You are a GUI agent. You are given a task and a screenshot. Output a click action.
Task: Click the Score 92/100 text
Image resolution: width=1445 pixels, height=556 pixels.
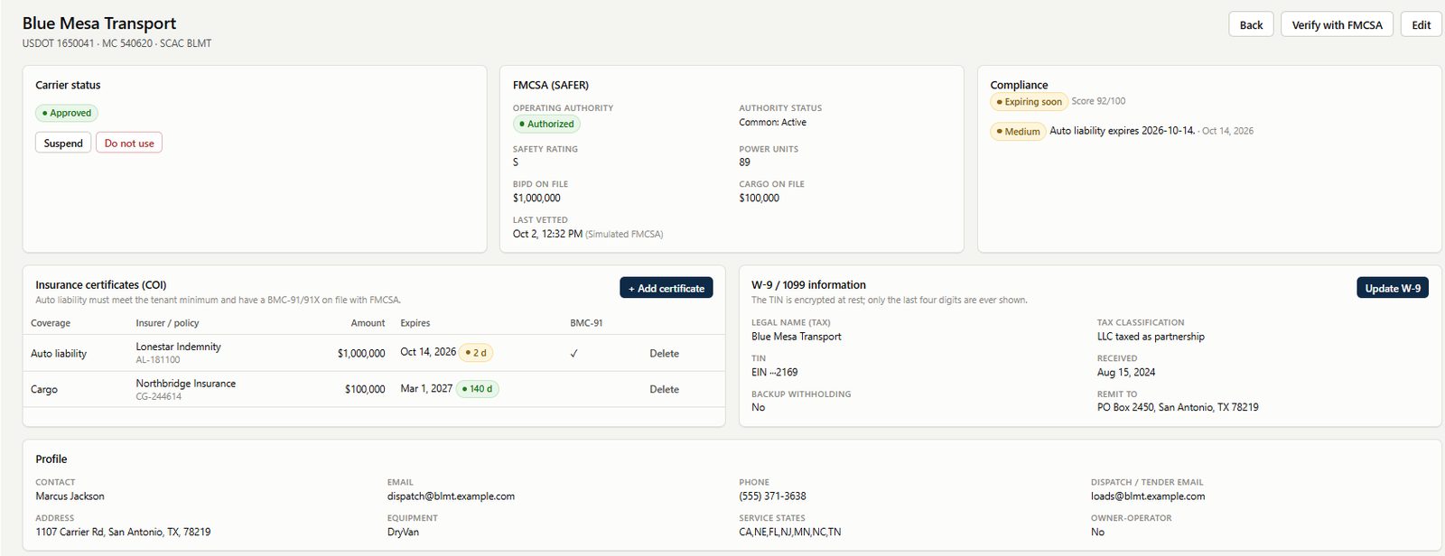tap(1098, 101)
